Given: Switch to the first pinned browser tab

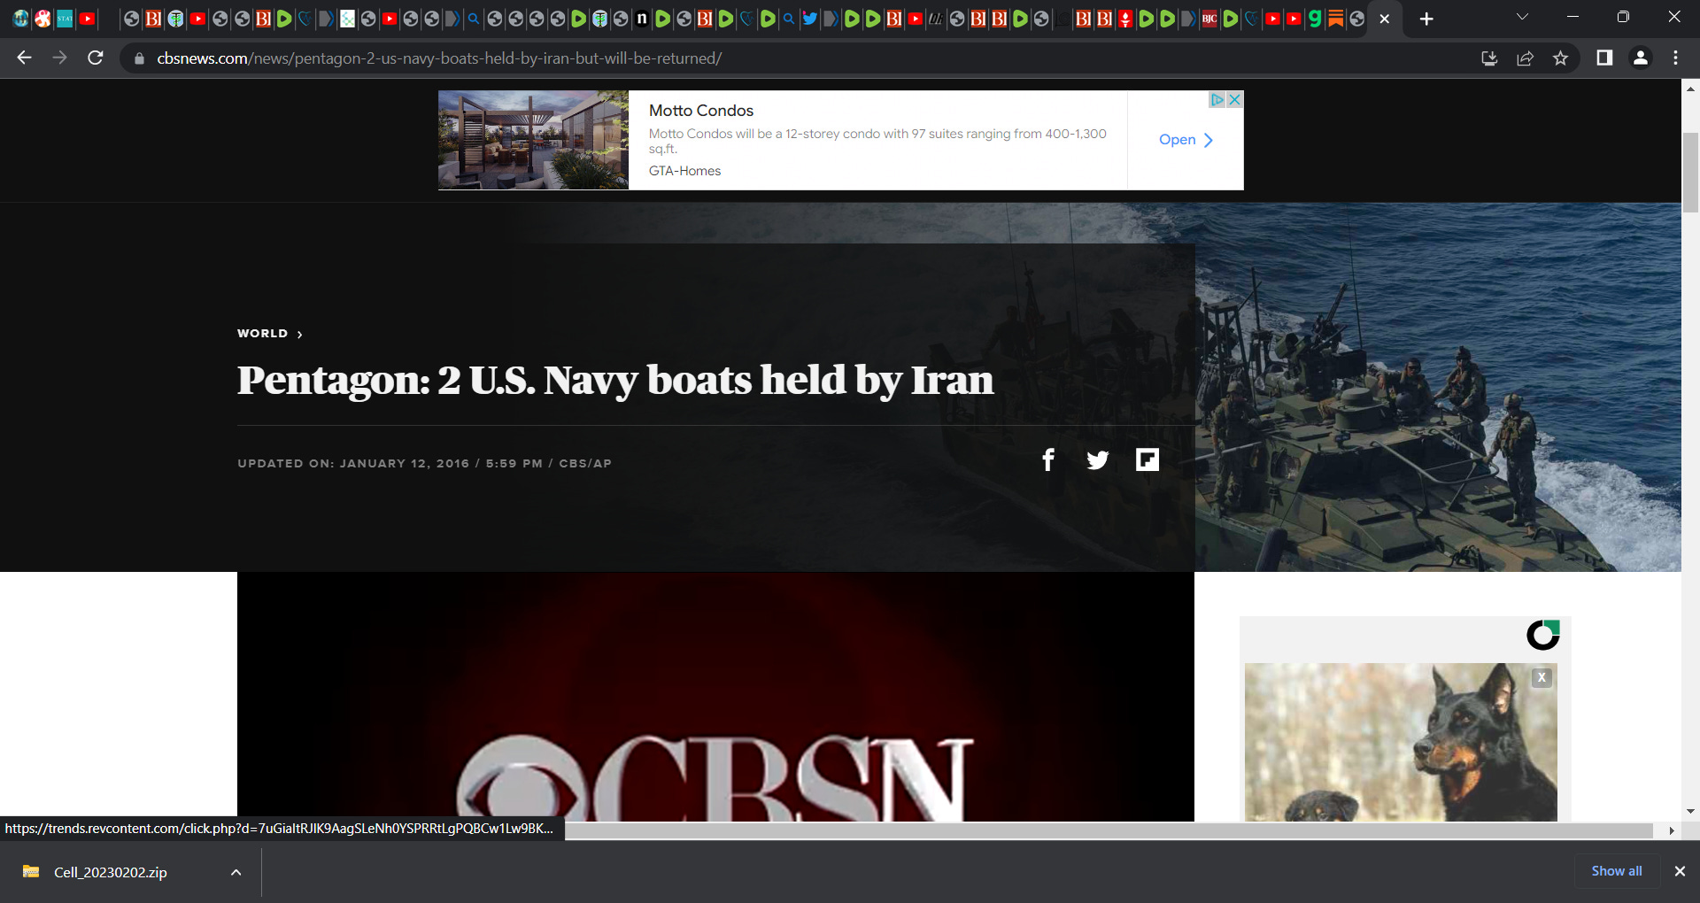Looking at the screenshot, I should 21,19.
